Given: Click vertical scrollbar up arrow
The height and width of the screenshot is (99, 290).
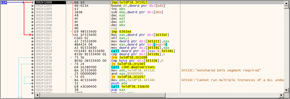Looking at the screenshot, I should pos(286,3).
